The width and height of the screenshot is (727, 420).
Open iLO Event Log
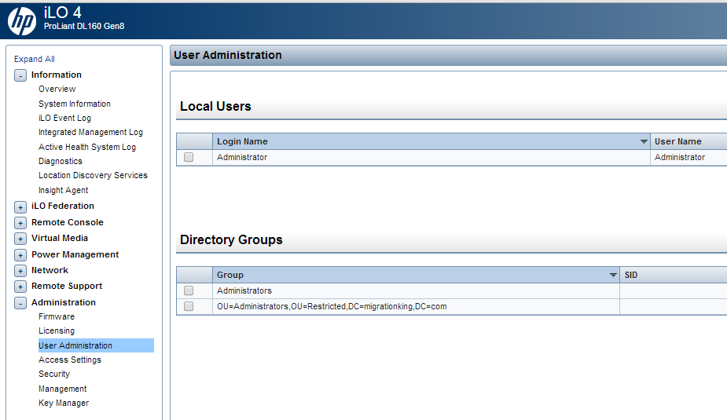[65, 118]
